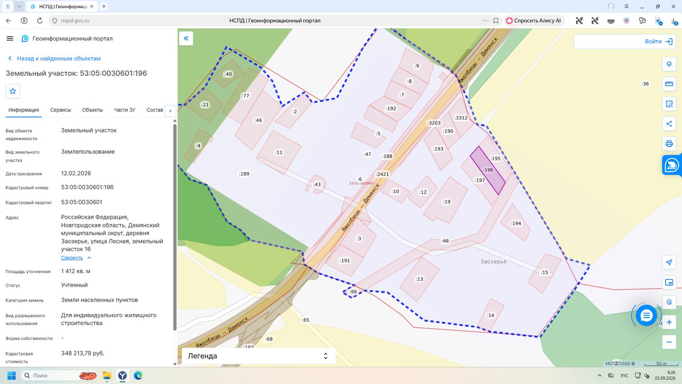The height and width of the screenshot is (384, 682).
Task: Select the ruler measurement tool
Action: (x=669, y=84)
